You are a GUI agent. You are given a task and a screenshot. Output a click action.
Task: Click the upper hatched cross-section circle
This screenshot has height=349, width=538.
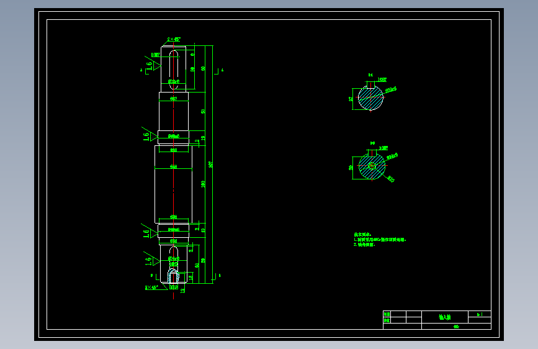[370, 97]
